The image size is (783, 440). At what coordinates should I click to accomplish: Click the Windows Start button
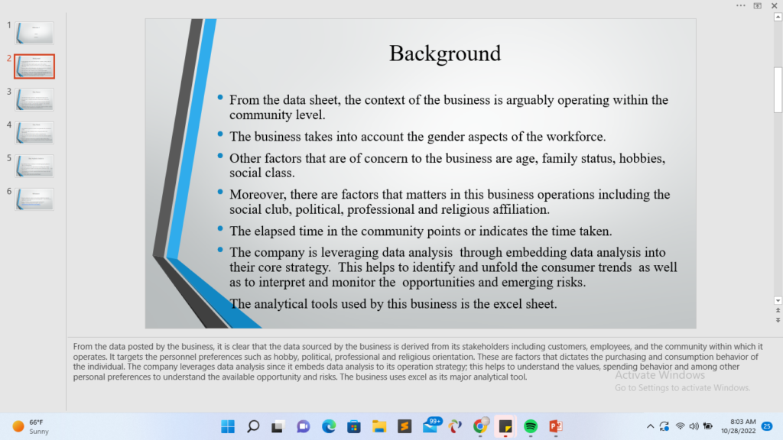pos(228,426)
